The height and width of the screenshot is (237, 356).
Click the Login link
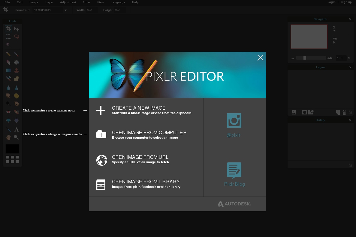coord(331,2)
